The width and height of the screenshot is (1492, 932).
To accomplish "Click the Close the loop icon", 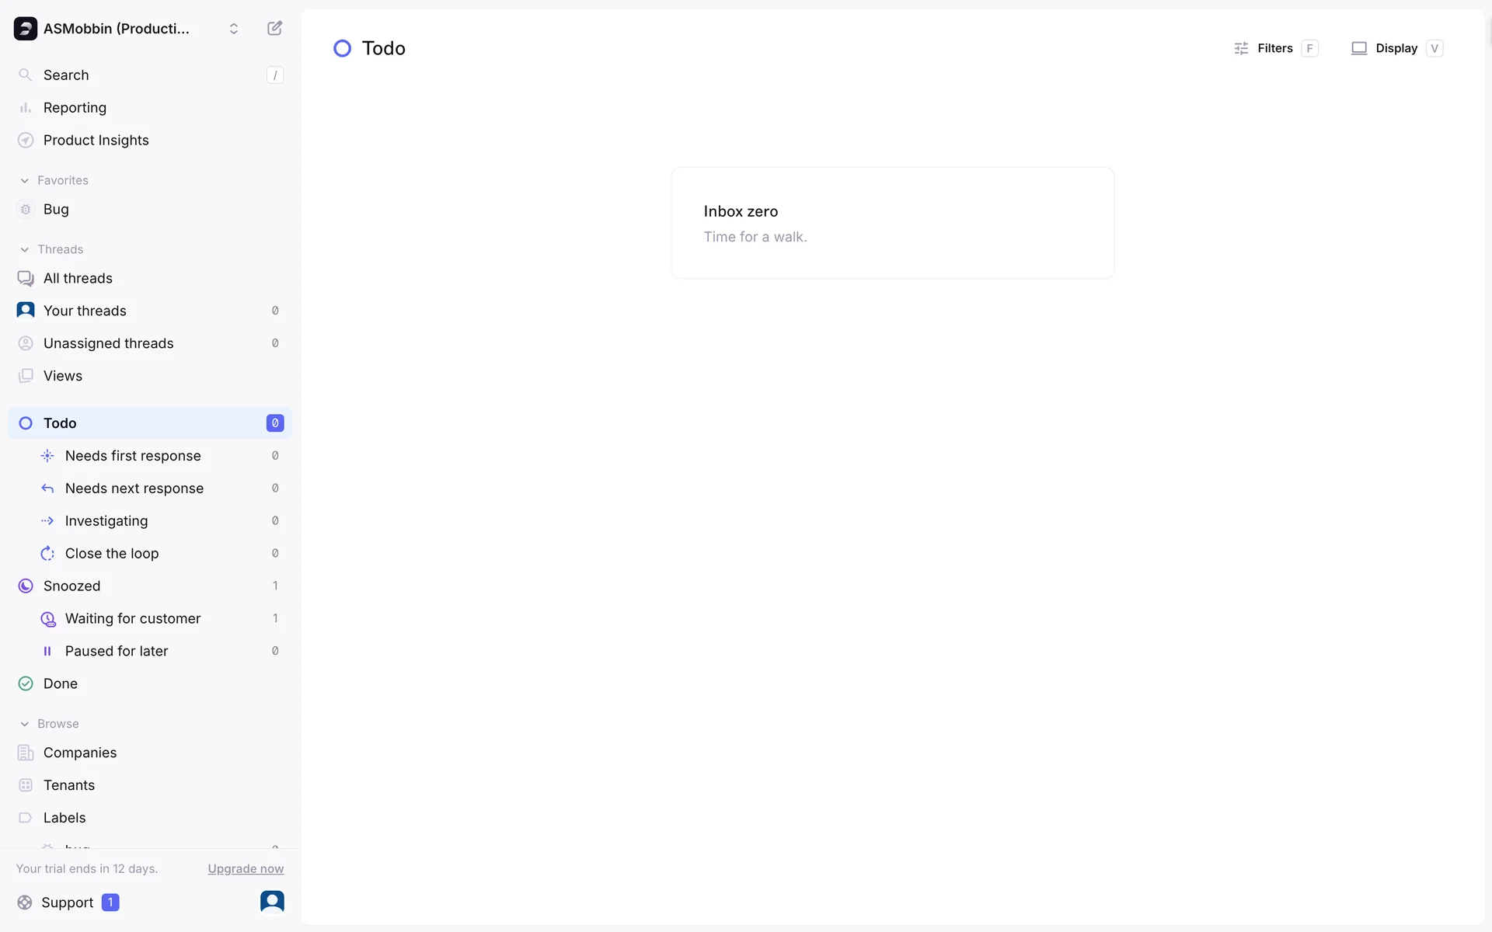I will click(47, 554).
